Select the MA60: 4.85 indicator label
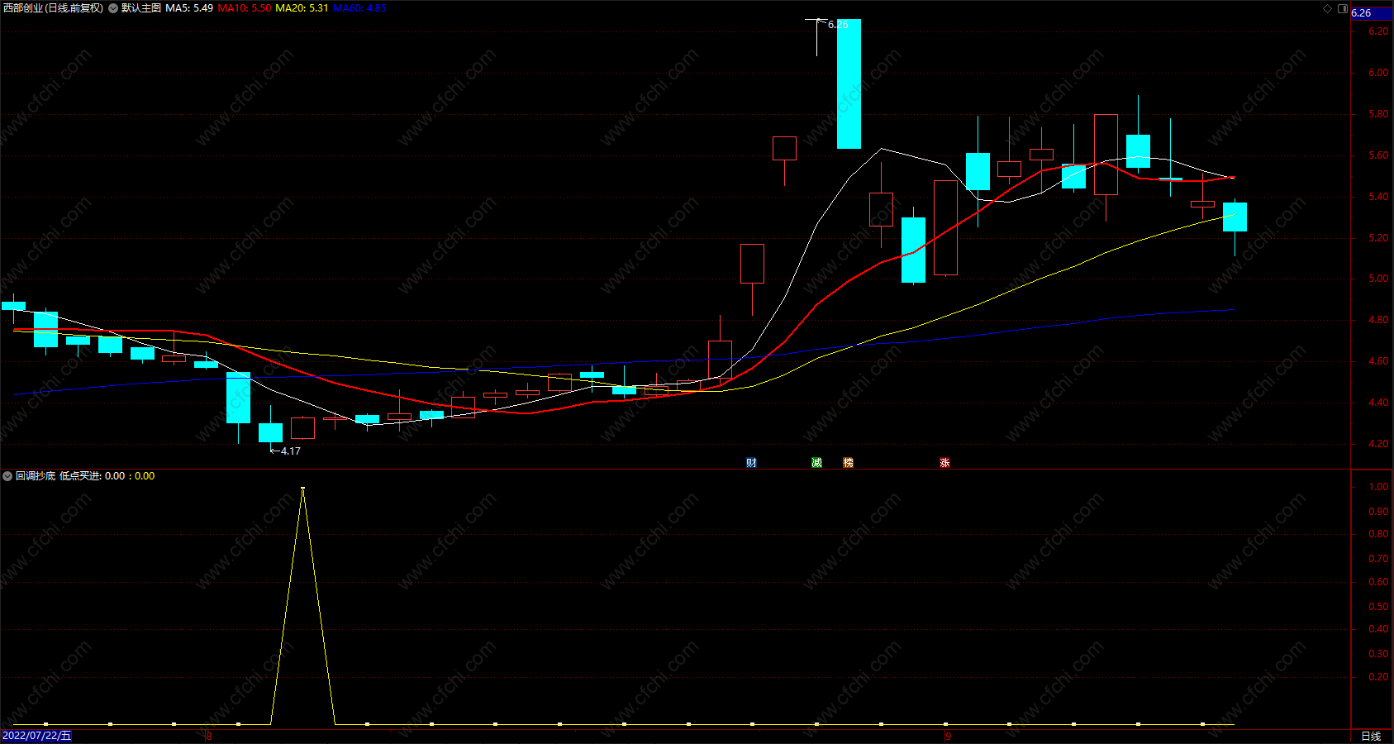This screenshot has width=1394, height=744. pyautogui.click(x=359, y=8)
